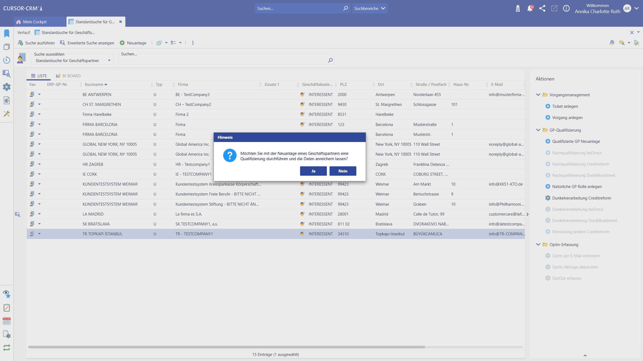Open the folder-search dropdown arrow at toolbar right
The image size is (643, 361).
coord(629,43)
